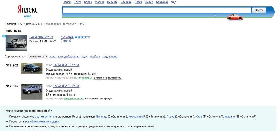Open Видео in the top navigation

149,2
